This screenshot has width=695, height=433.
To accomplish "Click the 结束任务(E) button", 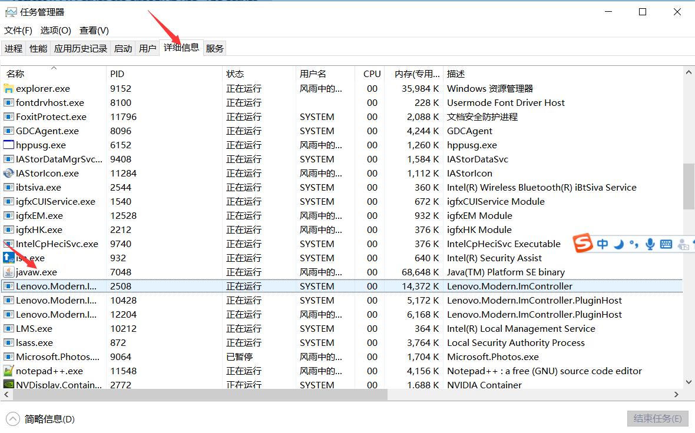I will click(x=657, y=418).
